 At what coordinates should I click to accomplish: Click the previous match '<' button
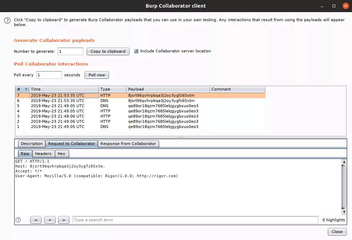pos(36,220)
